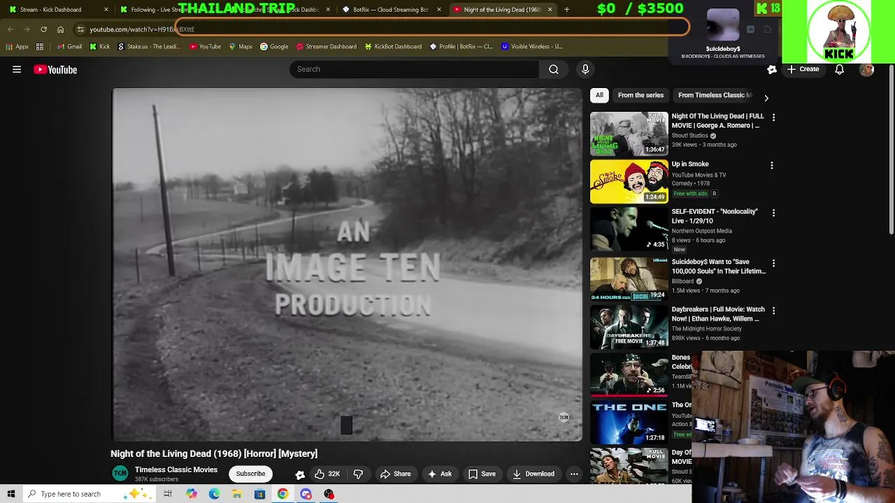Click video title Night of the Living Dead
The image size is (895, 503).
[214, 453]
